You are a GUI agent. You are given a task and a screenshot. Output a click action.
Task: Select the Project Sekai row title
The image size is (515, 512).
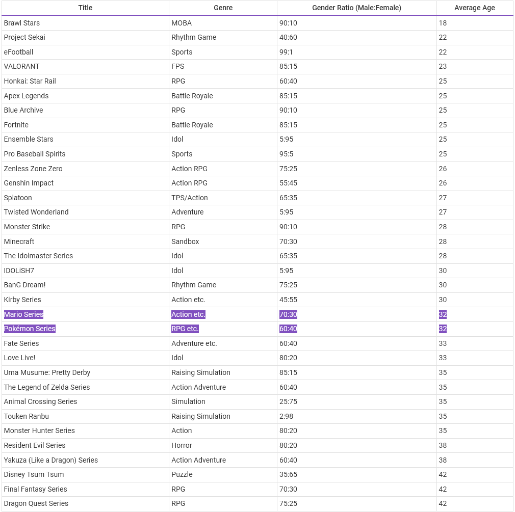85,37
